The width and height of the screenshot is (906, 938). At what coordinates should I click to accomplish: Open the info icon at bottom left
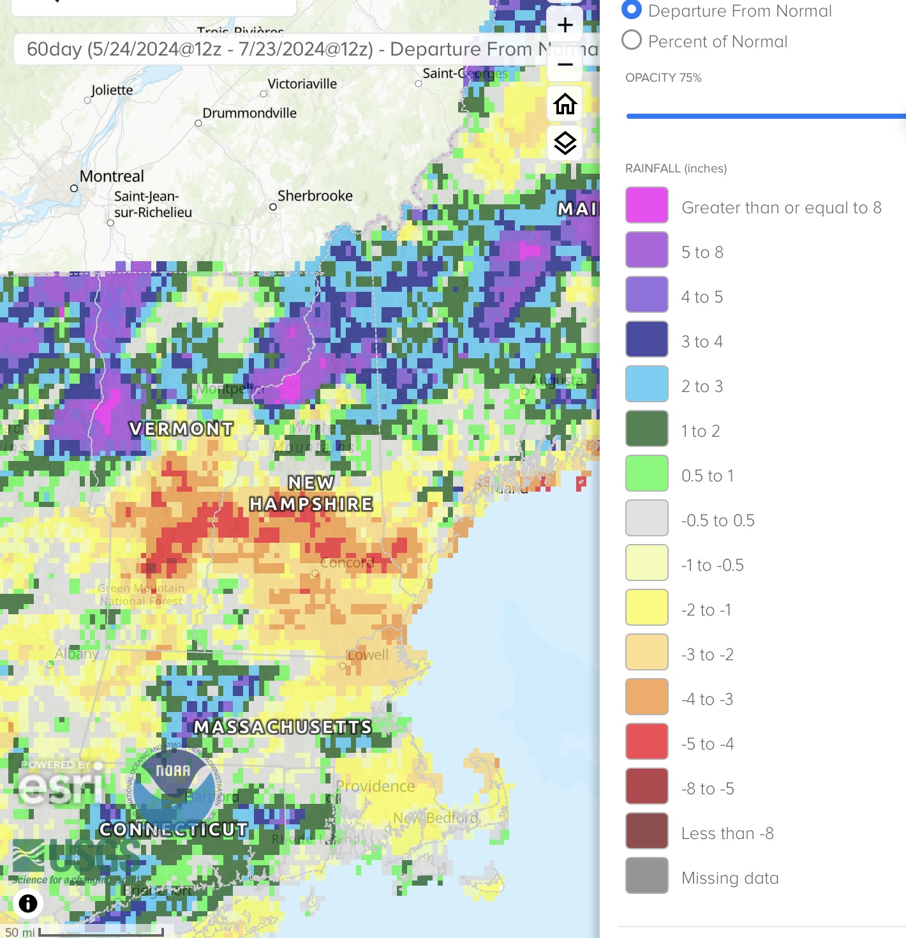28,903
